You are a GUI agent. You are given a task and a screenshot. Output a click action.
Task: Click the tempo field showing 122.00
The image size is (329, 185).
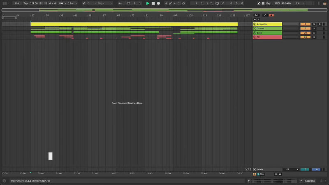(x=34, y=3)
